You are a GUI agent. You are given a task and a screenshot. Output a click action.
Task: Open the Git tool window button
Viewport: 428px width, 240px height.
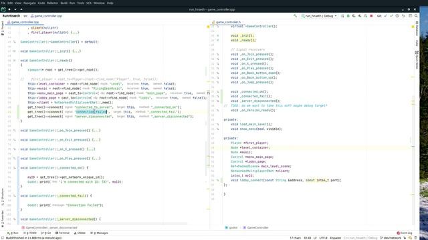click(46, 233)
